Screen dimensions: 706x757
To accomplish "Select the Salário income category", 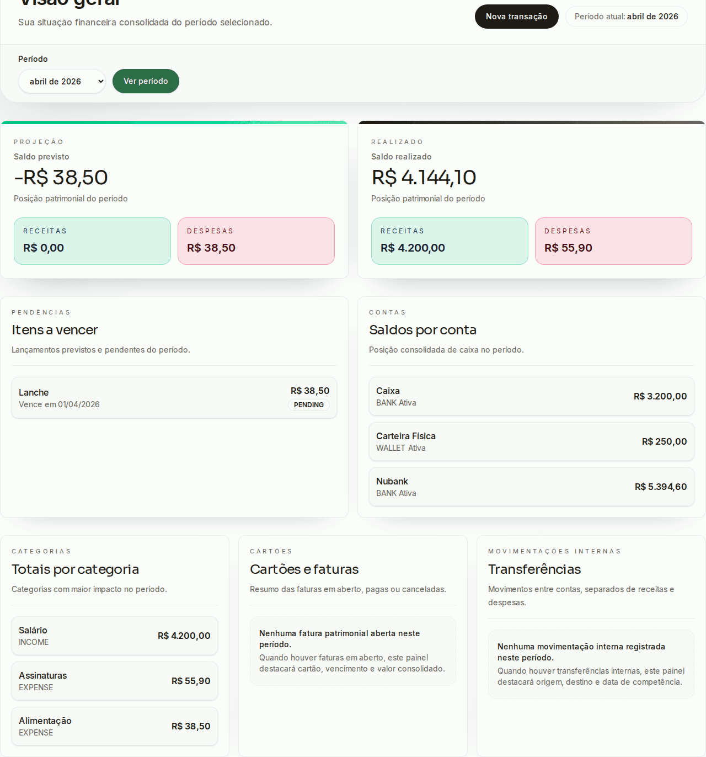I will 115,636.
